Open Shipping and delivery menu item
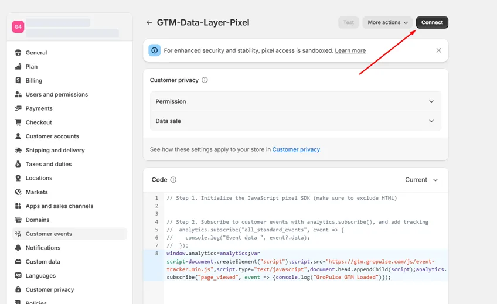 [x=69, y=150]
